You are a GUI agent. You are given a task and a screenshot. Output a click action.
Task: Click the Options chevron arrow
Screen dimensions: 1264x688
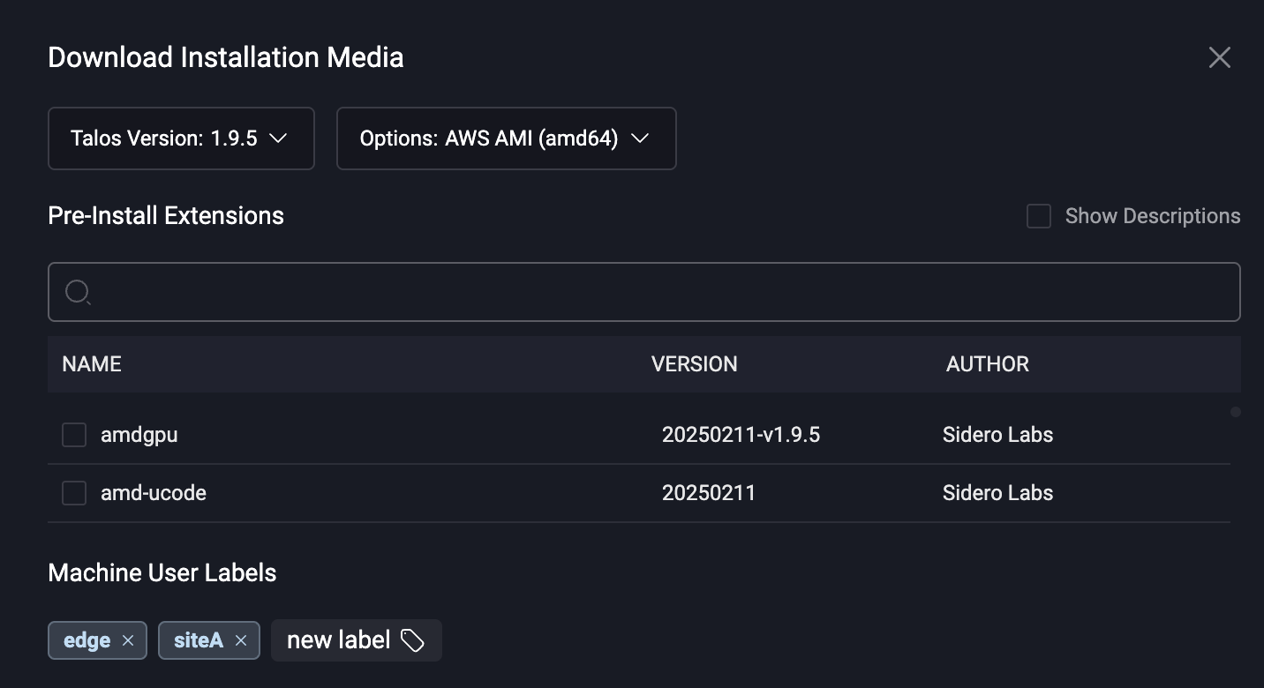tap(640, 138)
